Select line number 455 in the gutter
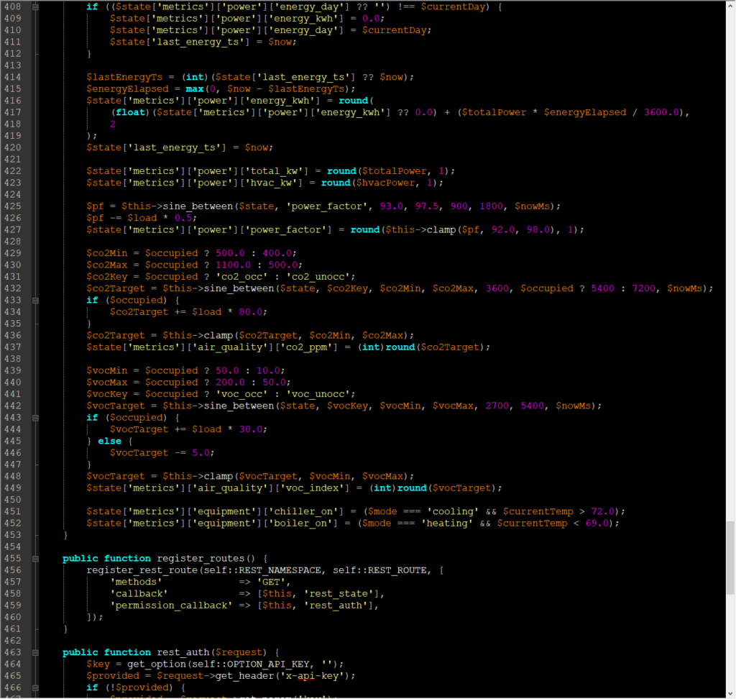This screenshot has width=736, height=699. pyautogui.click(x=14, y=558)
